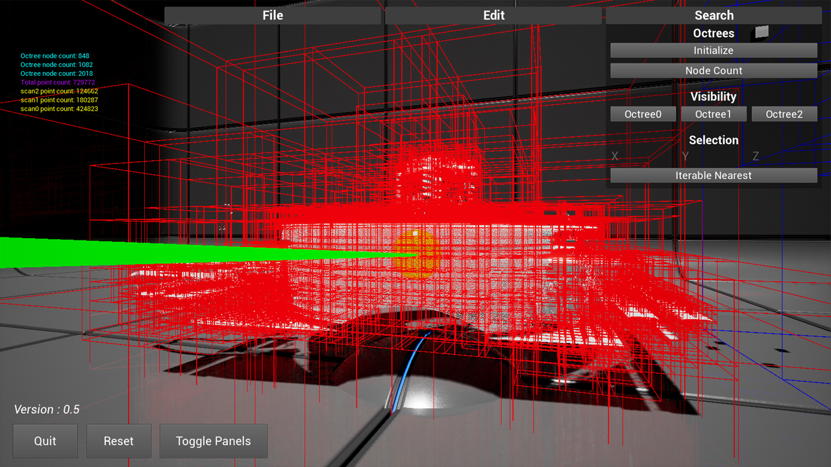Click the small gray square beside Octrees
The image size is (831, 467).
point(762,31)
